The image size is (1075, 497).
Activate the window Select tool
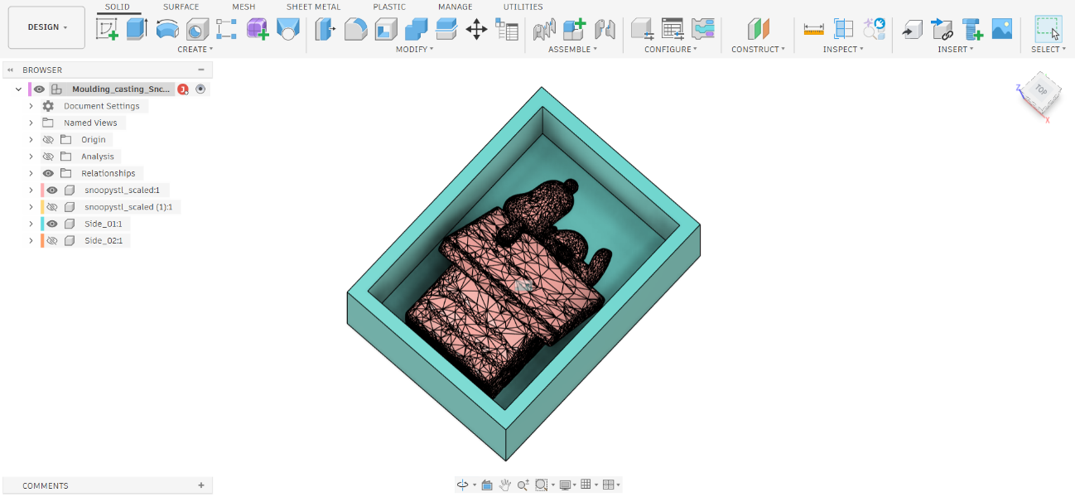pyautogui.click(x=1048, y=29)
